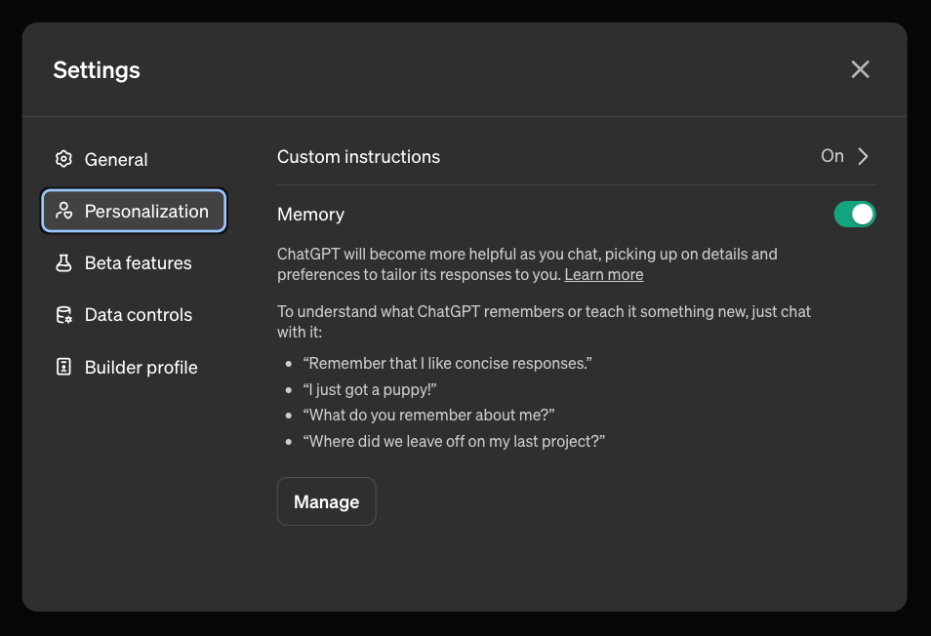Toggle the Memory switch off
Image resolution: width=931 pixels, height=636 pixels.
tap(855, 215)
